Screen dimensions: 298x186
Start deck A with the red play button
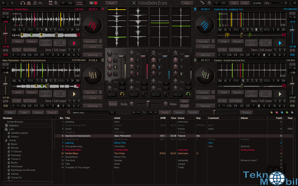pos(74,43)
